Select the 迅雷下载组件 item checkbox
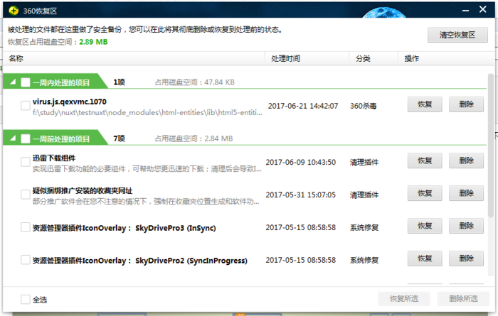Screen dimensions: 498x316 (26, 162)
